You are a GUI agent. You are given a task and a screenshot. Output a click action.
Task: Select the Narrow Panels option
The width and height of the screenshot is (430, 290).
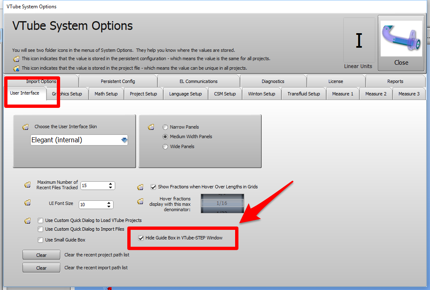click(165, 127)
